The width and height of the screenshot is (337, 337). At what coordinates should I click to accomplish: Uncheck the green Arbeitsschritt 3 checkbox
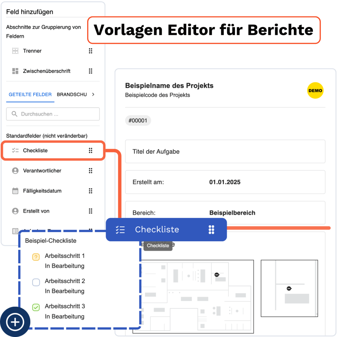click(36, 307)
